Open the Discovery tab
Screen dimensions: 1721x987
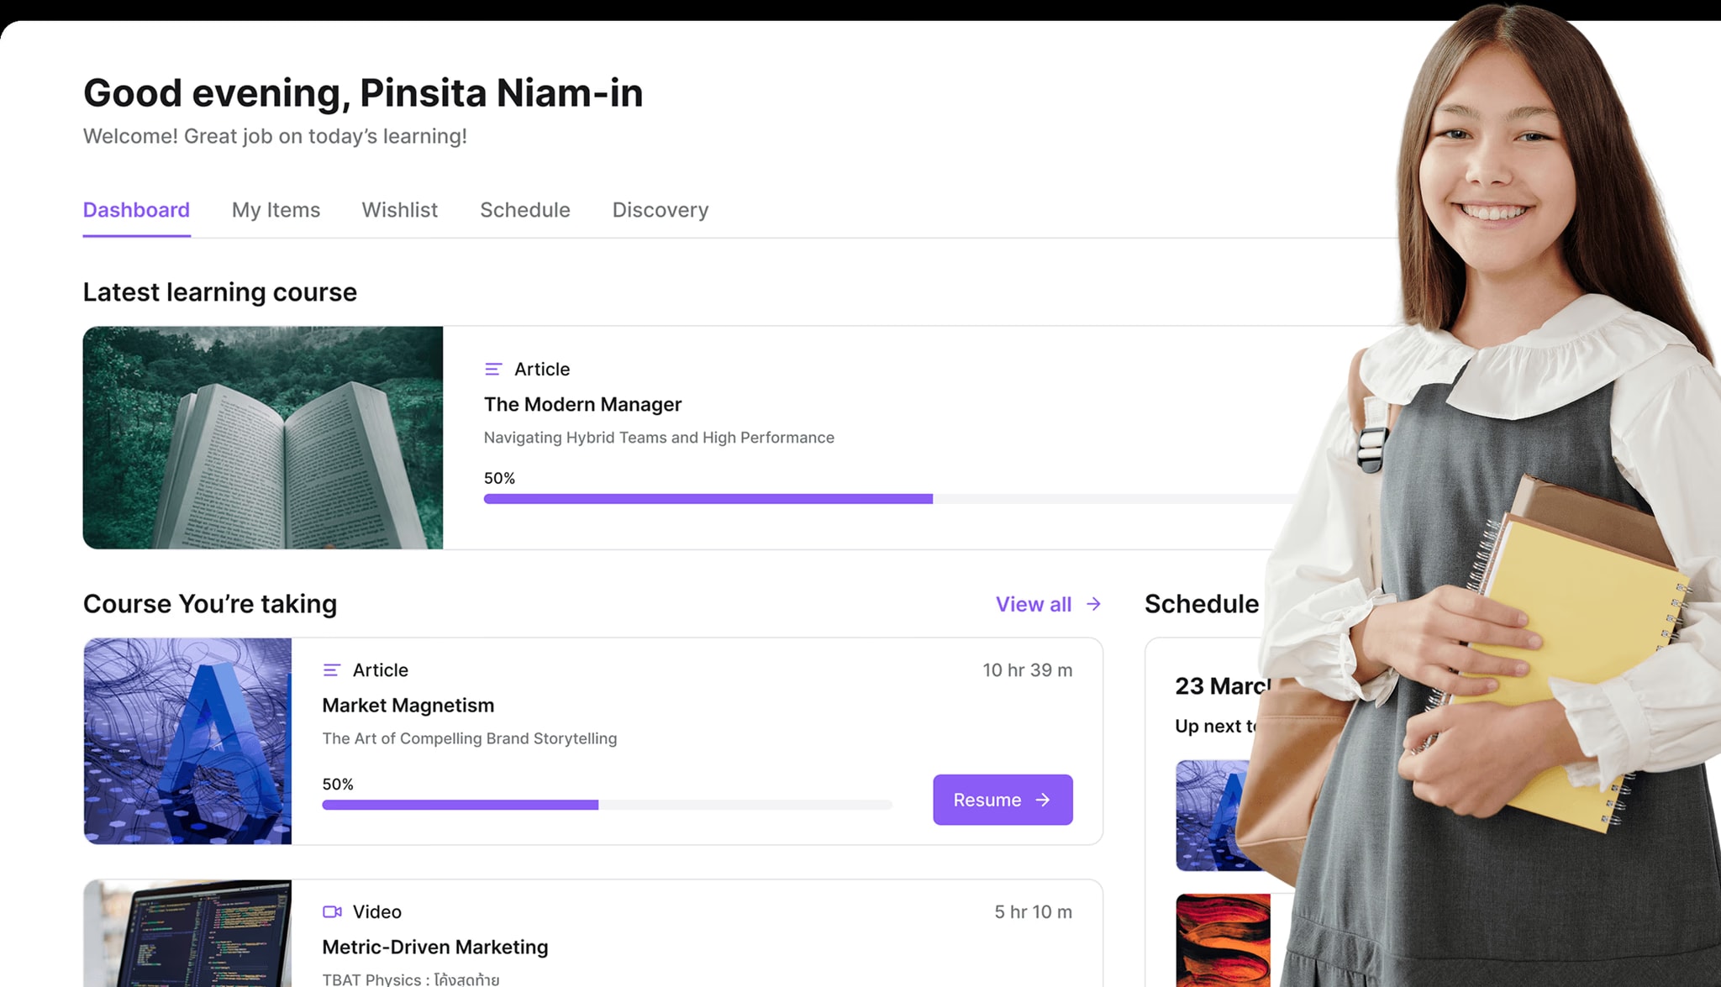click(661, 210)
